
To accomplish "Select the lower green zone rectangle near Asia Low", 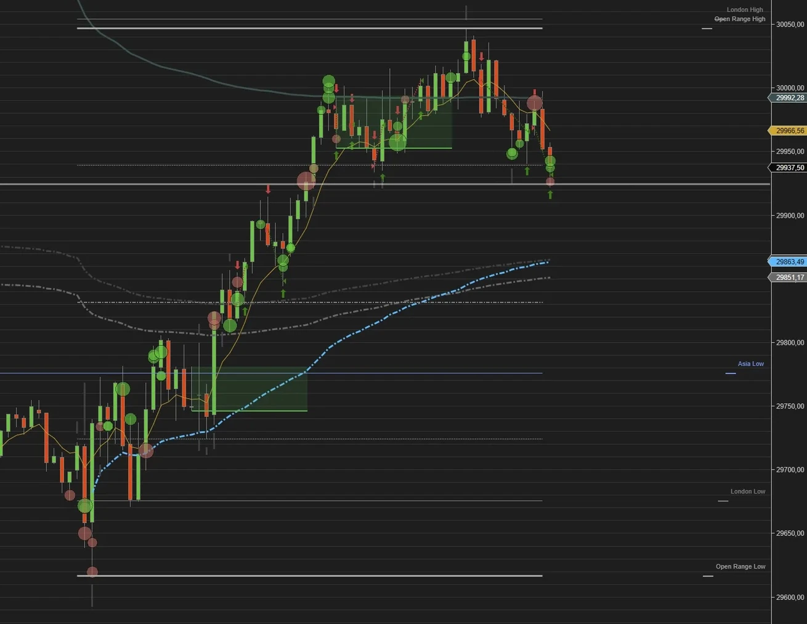I will (x=249, y=389).
